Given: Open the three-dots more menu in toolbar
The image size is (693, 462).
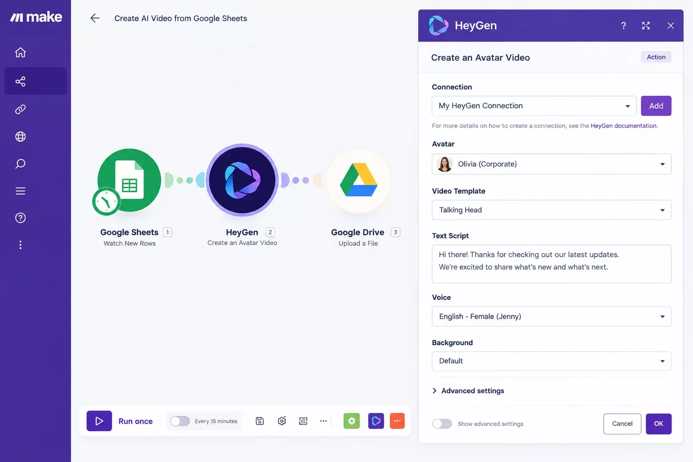Looking at the screenshot, I should (x=323, y=421).
